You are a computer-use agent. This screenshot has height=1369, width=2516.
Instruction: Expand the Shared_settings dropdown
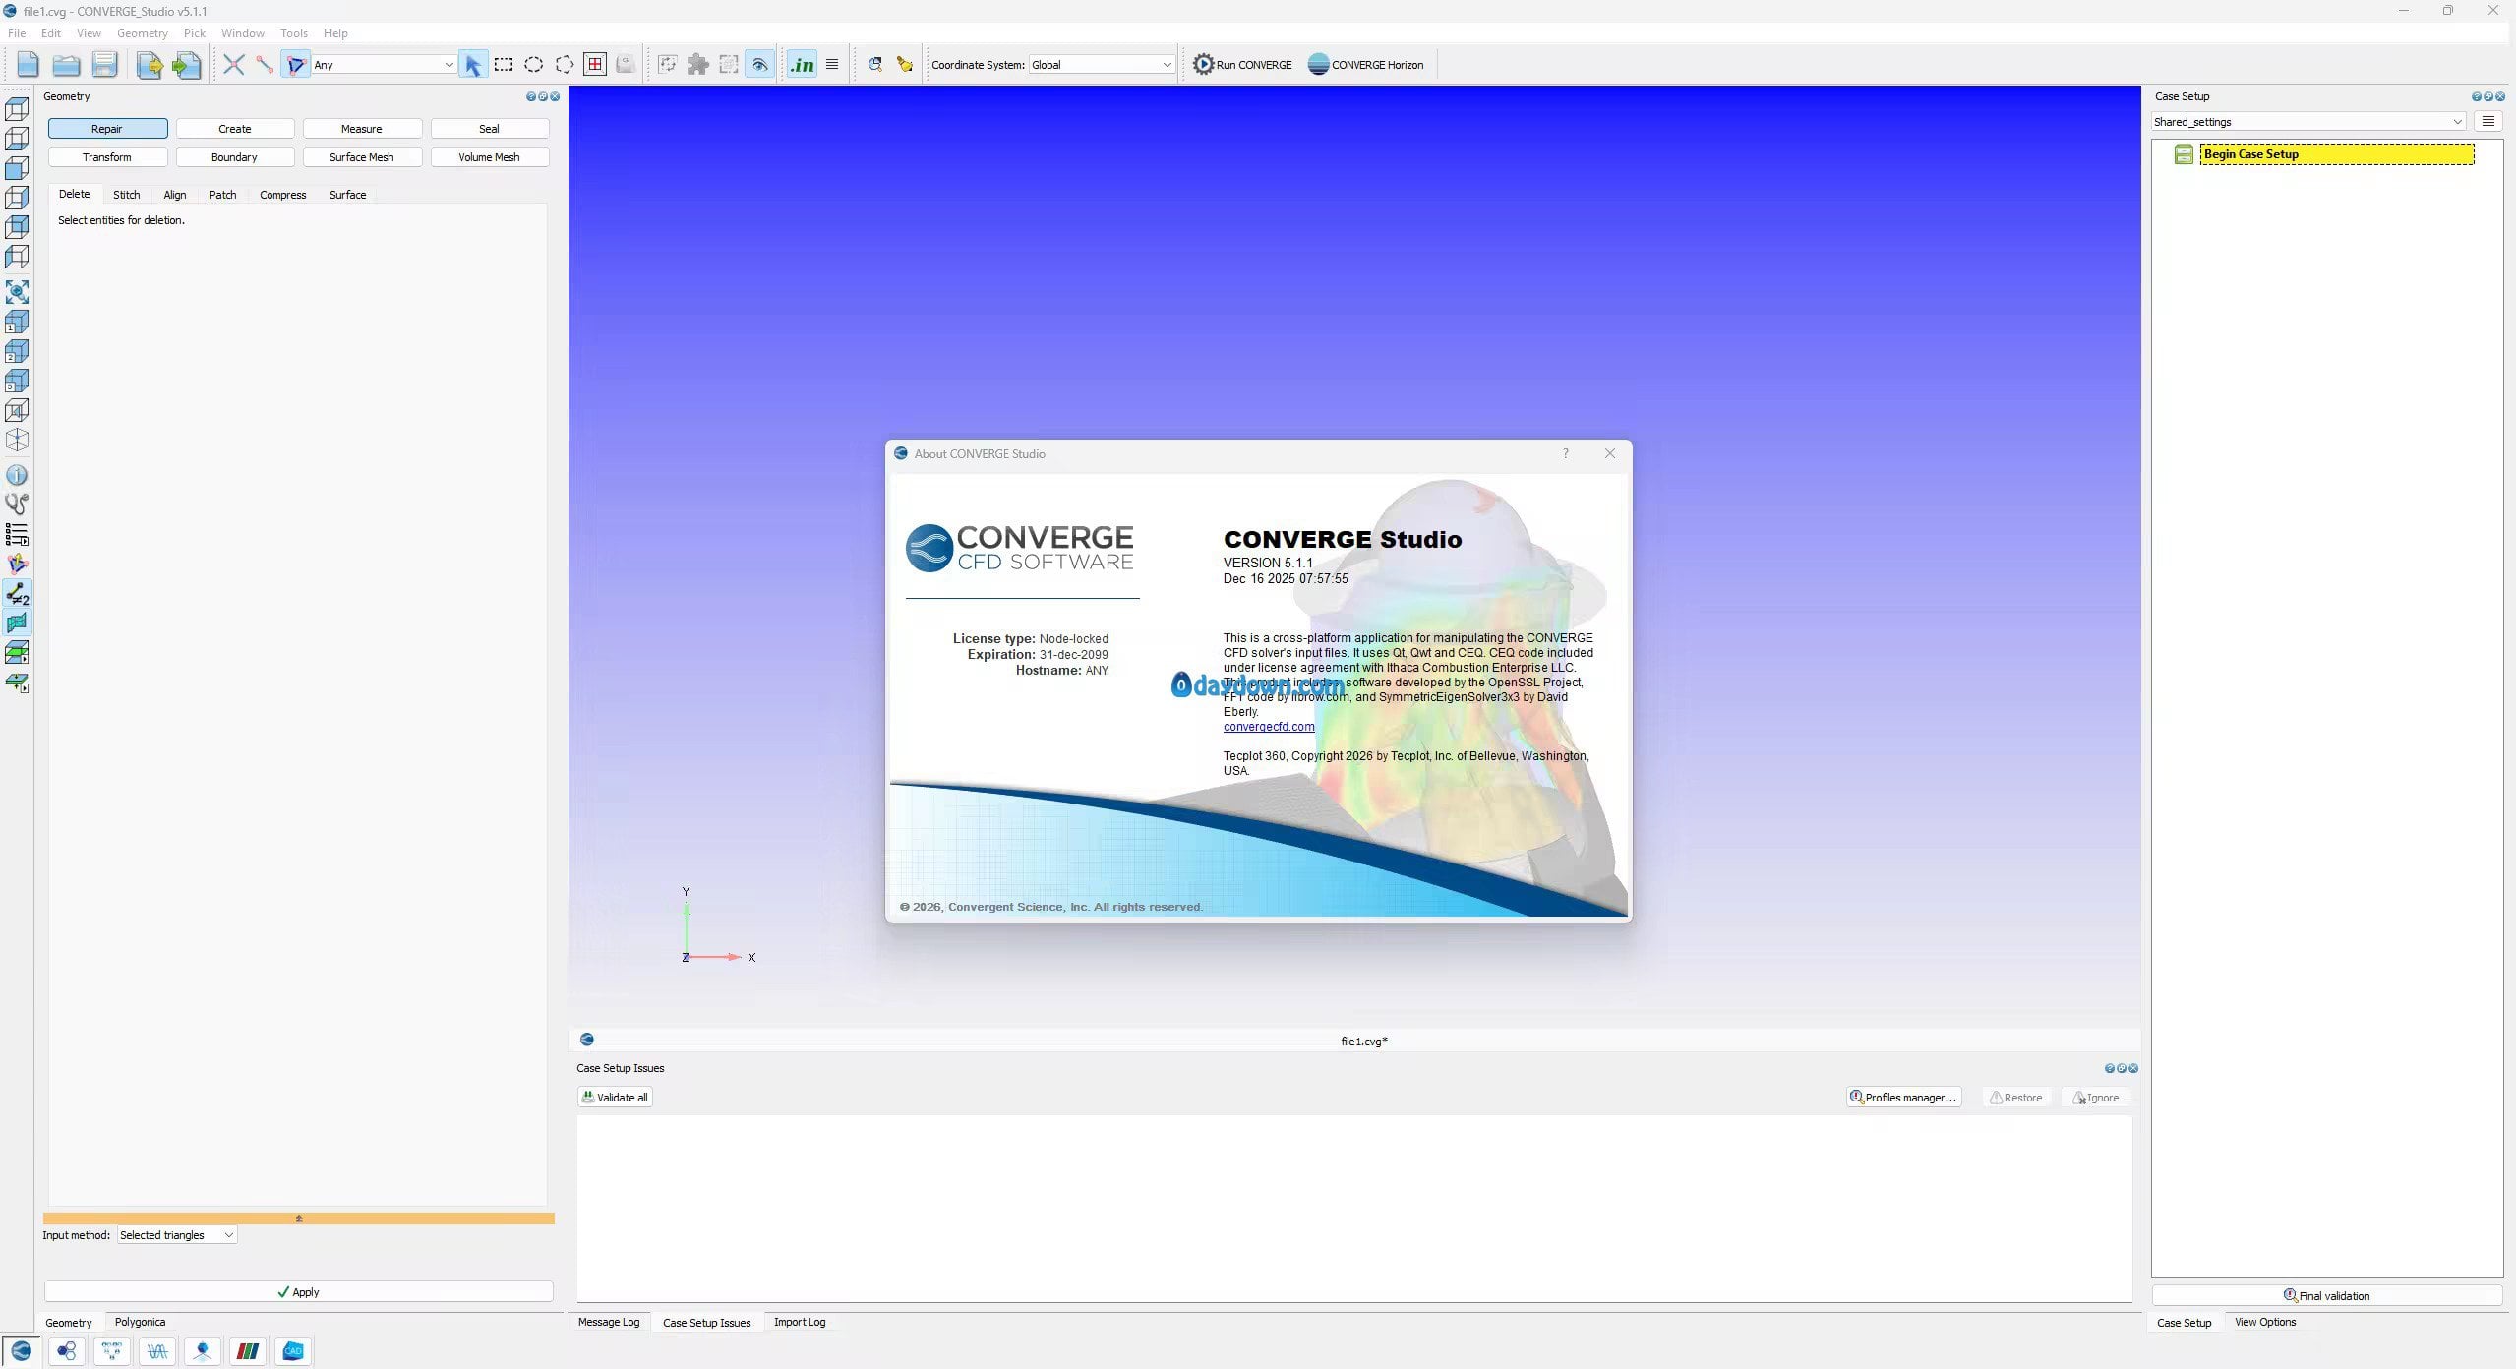pos(2307,122)
